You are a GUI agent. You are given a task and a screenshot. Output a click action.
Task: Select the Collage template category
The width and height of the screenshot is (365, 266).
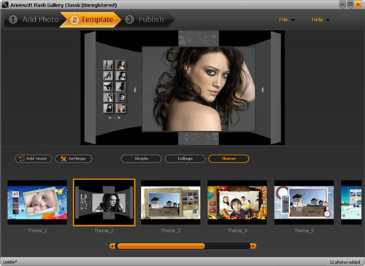click(185, 159)
